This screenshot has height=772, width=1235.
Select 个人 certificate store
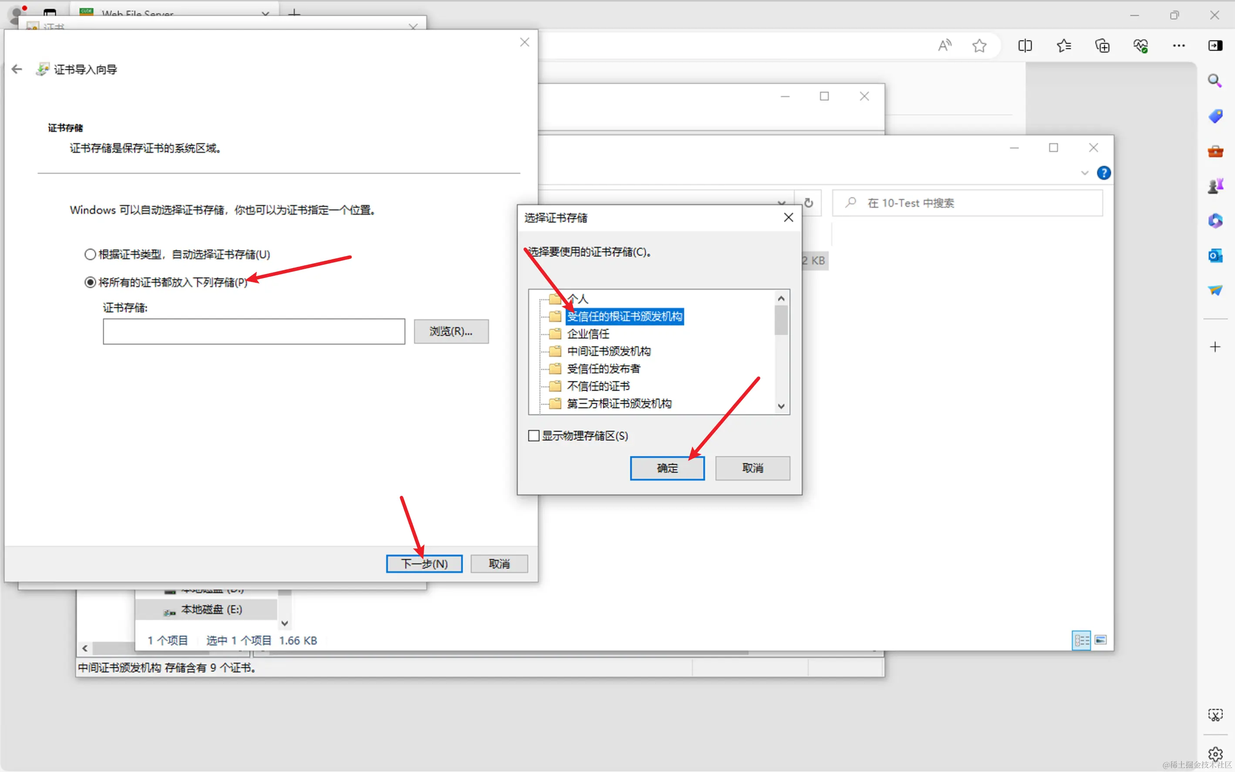(577, 299)
